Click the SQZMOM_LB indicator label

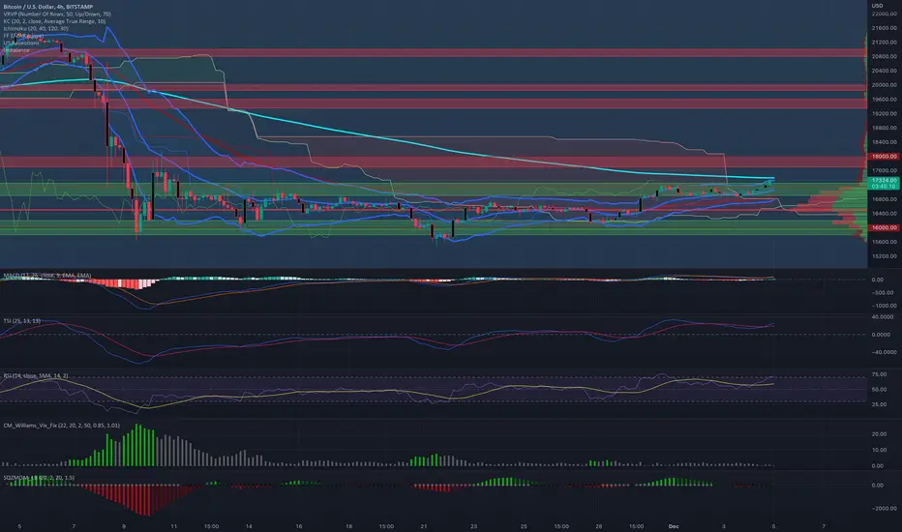click(x=39, y=478)
